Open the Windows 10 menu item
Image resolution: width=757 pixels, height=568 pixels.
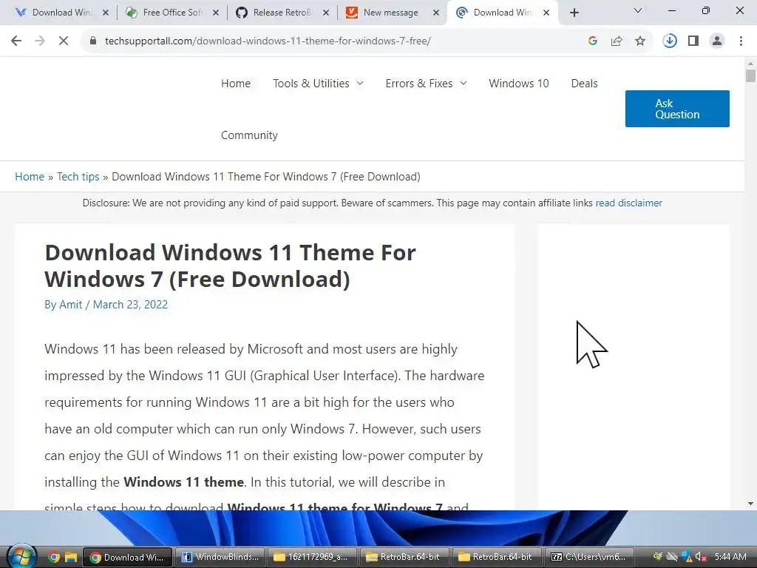(x=518, y=84)
